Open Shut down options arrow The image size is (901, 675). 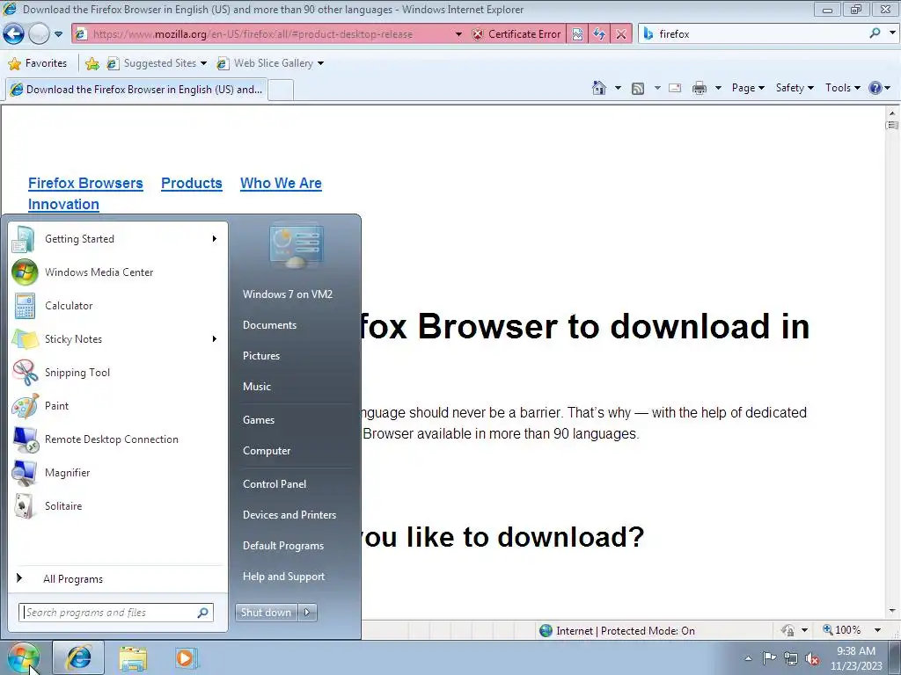307,613
